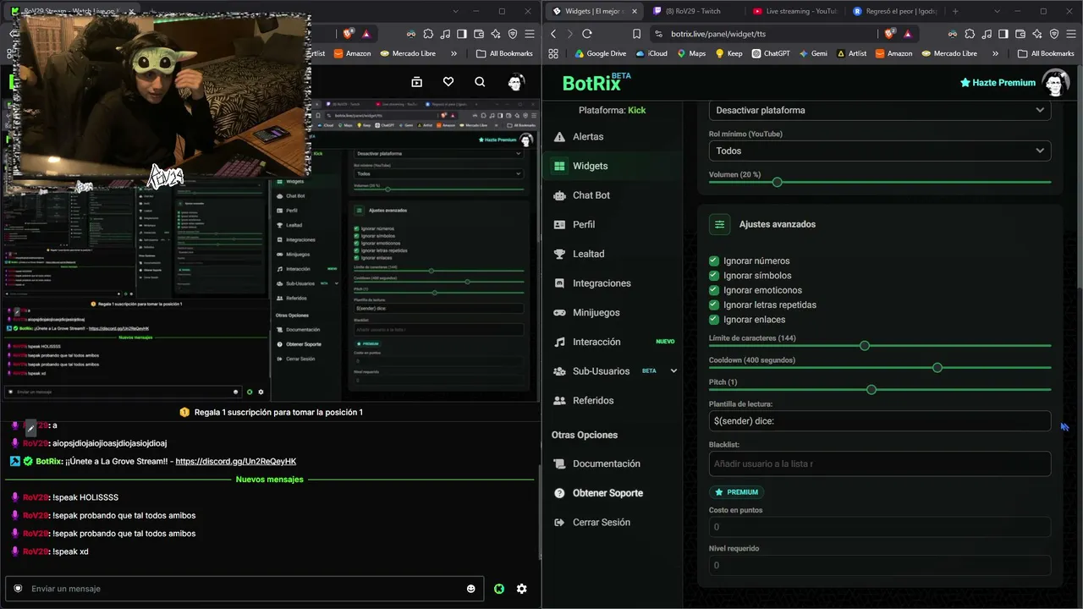Open the search icon on Kick
Image resolution: width=1083 pixels, height=609 pixels.
(480, 82)
